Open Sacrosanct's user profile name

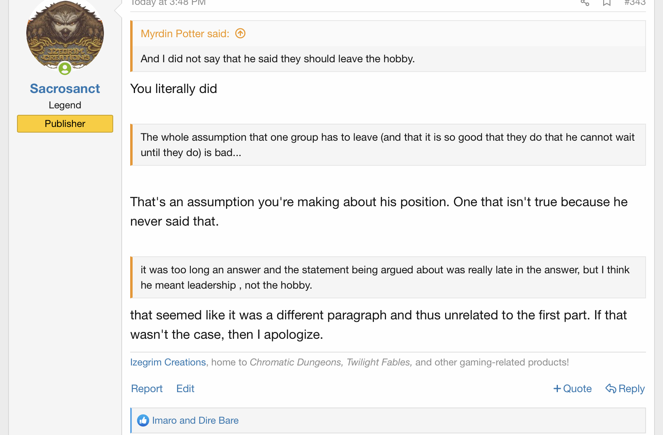click(65, 89)
